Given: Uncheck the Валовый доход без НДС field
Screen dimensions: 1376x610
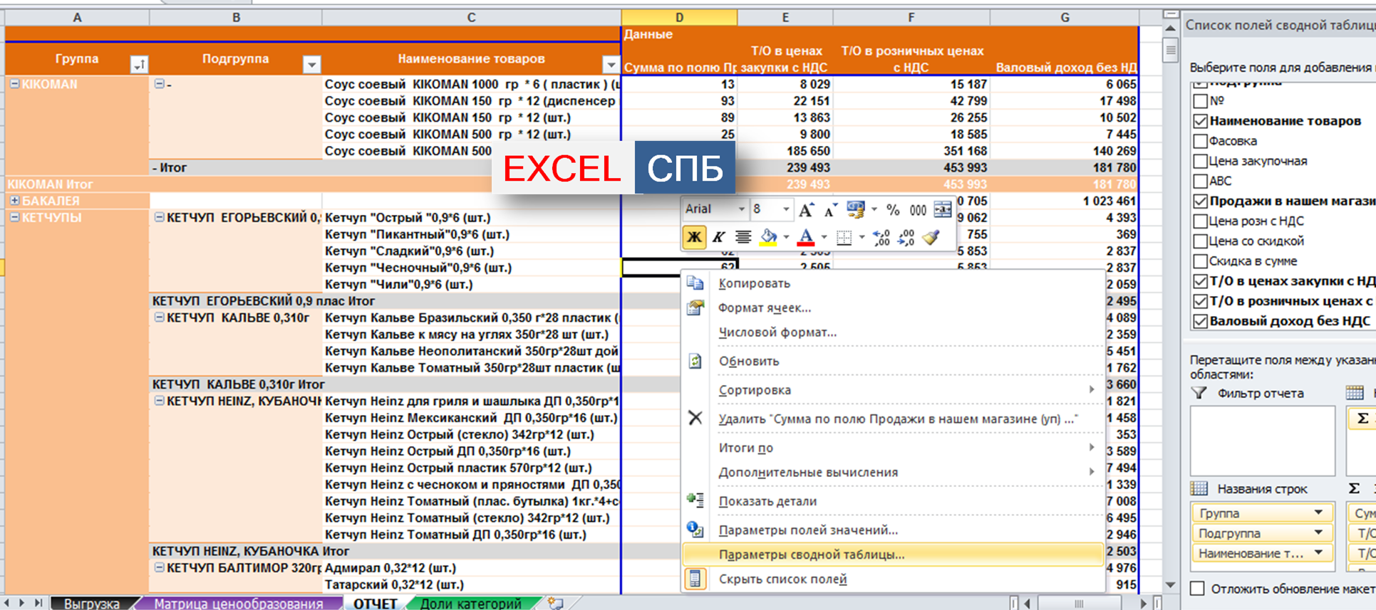Looking at the screenshot, I should click(x=1201, y=321).
